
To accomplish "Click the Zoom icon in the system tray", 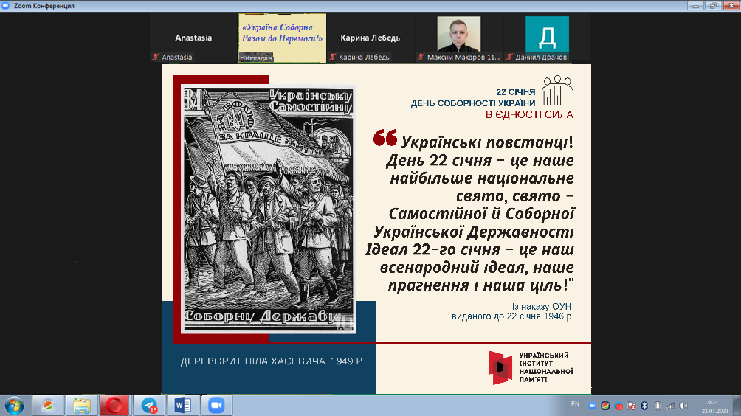I will point(592,406).
